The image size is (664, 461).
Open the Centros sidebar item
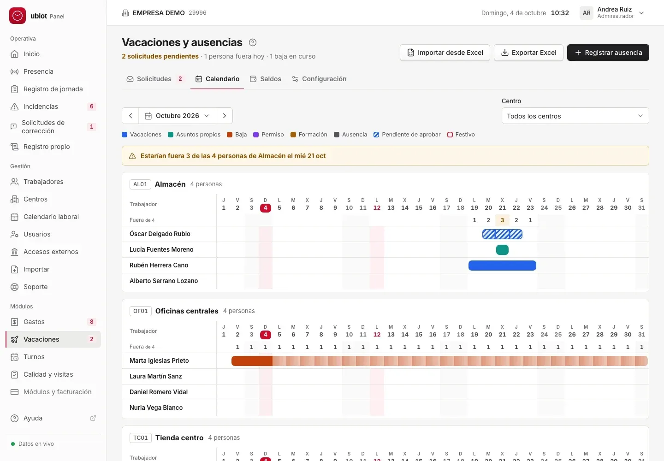pyautogui.click(x=53, y=199)
